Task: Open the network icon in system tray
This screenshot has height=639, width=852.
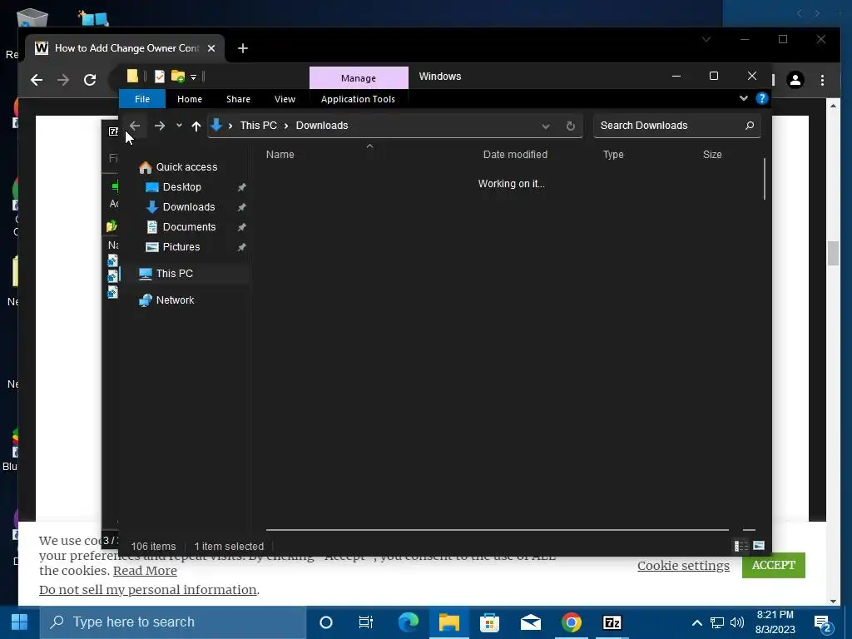Action: 717,622
